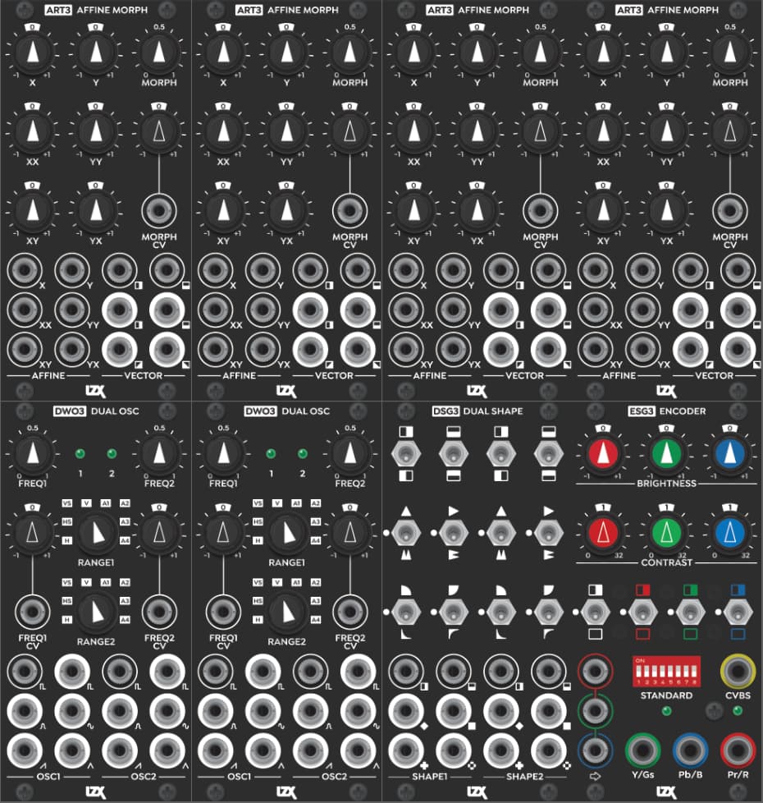This screenshot has height=803, width=763.
Task: Click the red-ringed input jack on ESG3
Action: pos(595,671)
